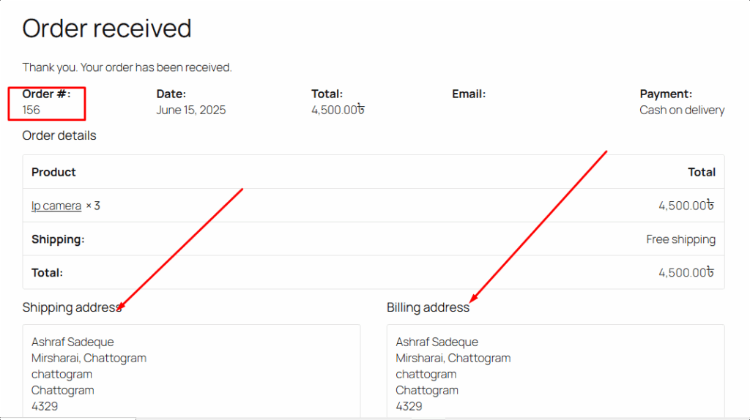This screenshot has height=420, width=750.
Task: Click Ashraf Sadeque name in Billing address
Action: pos(437,342)
